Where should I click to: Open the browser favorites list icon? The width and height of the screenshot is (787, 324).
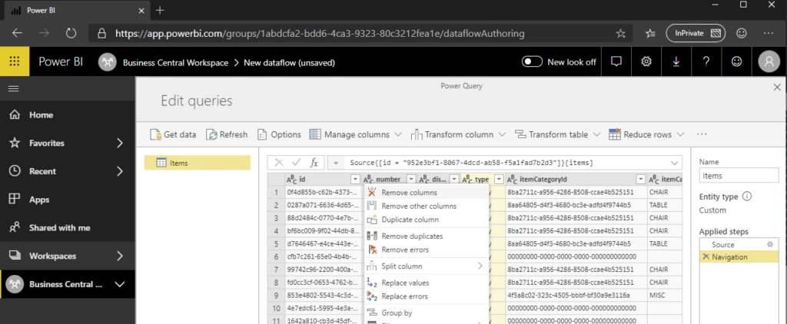[x=650, y=34]
